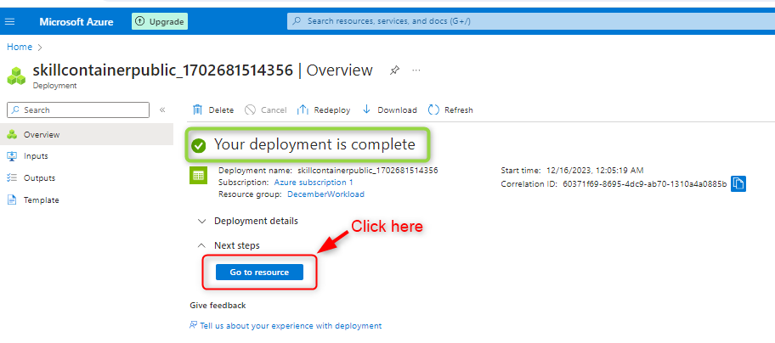Select Overview in the side menu
Screen dimensions: 775x343
pos(87,134)
